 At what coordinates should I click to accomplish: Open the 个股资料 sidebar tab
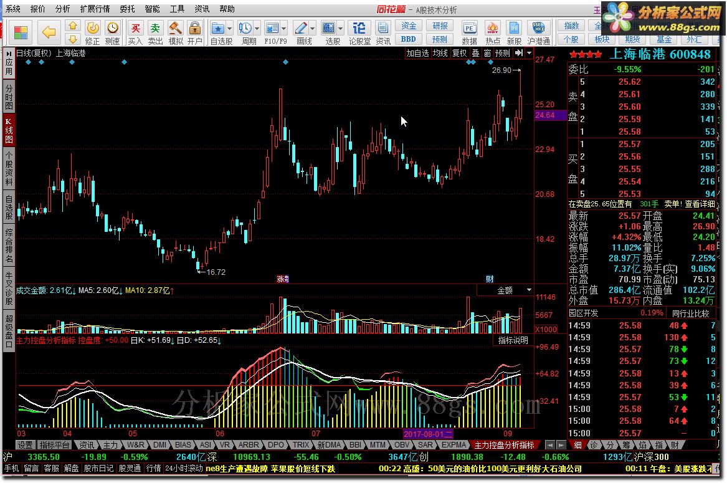(9, 168)
